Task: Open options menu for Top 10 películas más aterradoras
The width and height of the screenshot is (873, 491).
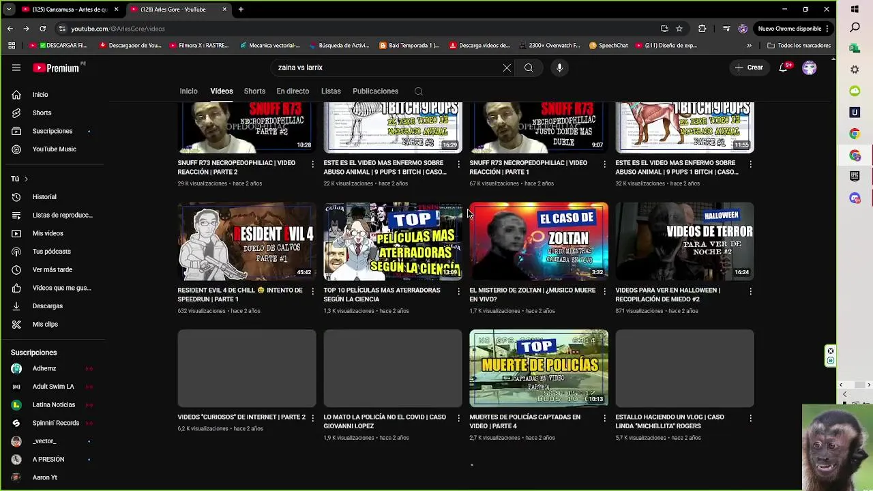Action: click(458, 291)
